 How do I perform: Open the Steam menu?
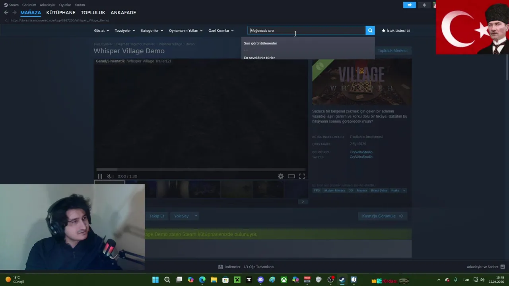coord(12,5)
